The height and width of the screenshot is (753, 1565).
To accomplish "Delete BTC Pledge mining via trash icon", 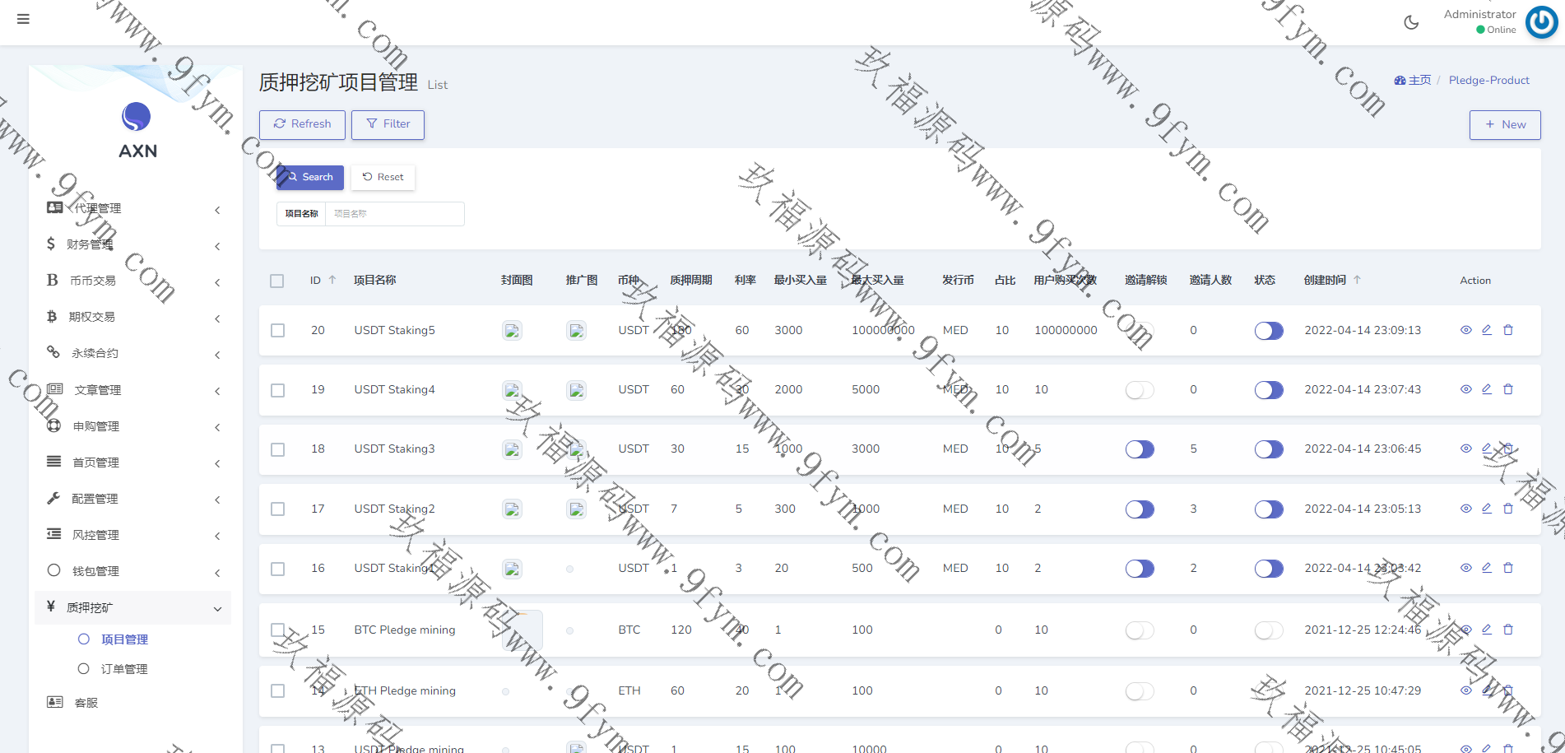I will (x=1508, y=630).
